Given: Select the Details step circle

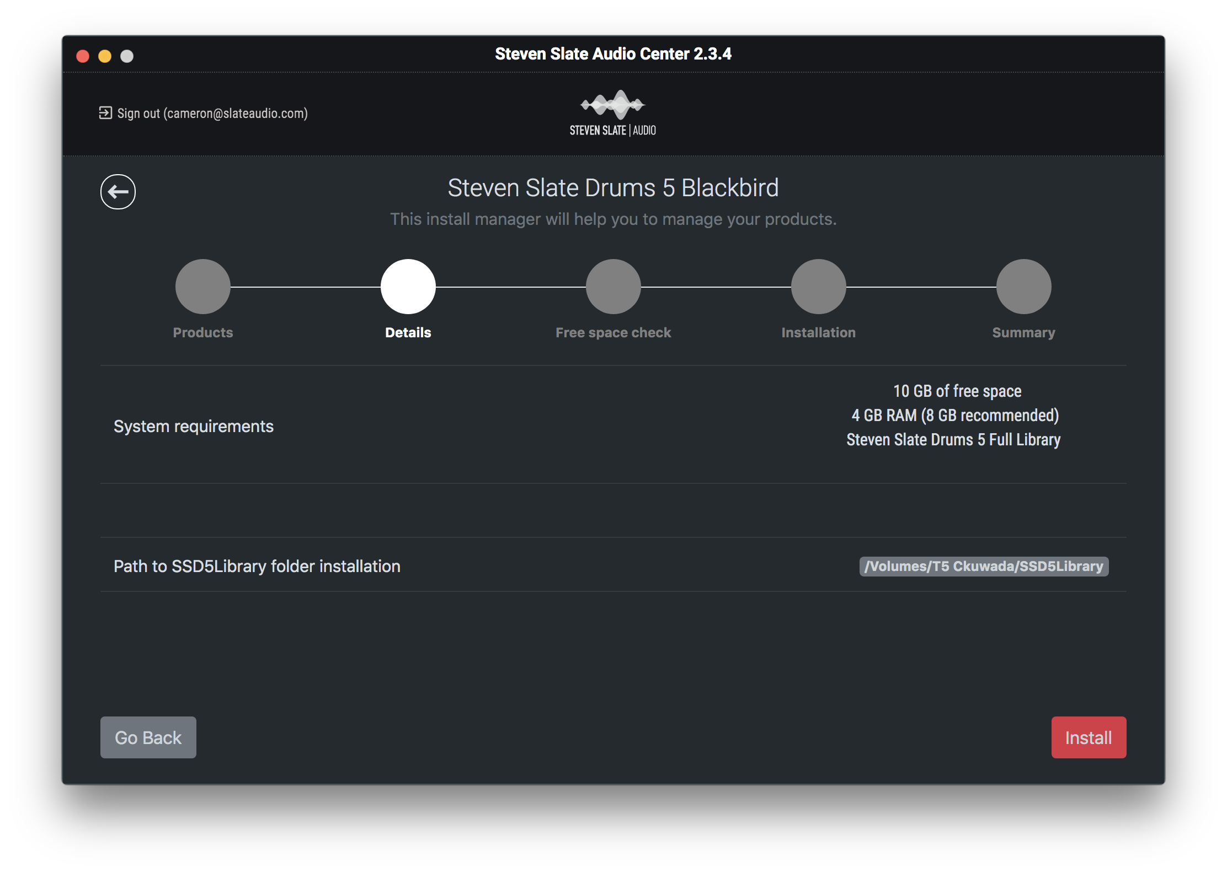Looking at the screenshot, I should coord(408,287).
